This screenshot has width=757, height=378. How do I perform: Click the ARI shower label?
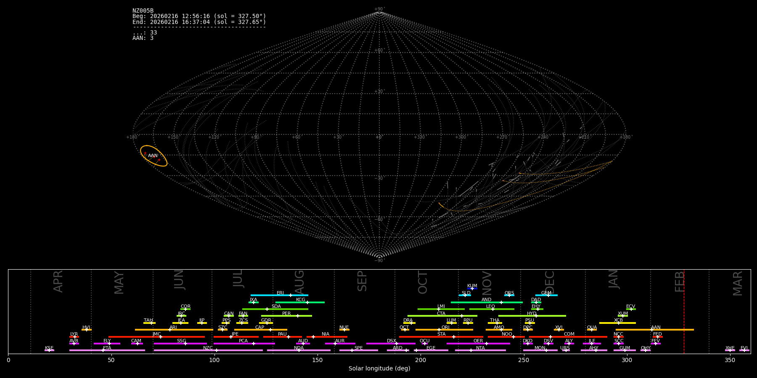click(173, 328)
